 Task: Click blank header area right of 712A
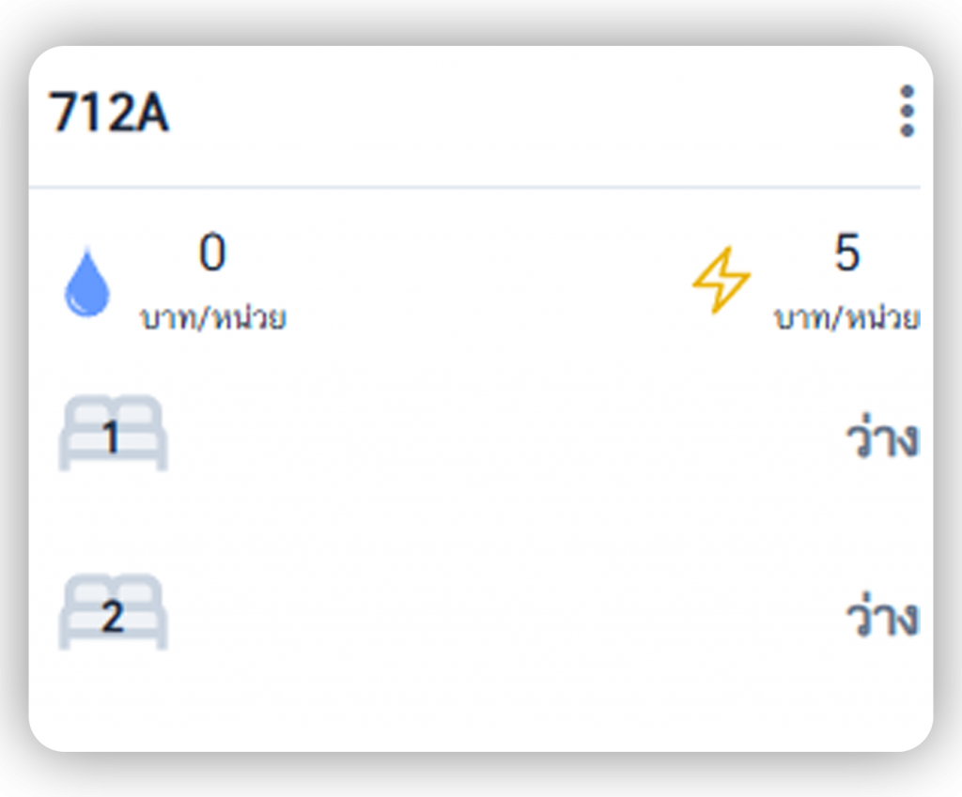(526, 113)
